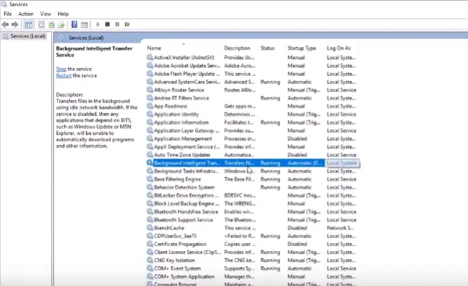Open the View menu

46,14
